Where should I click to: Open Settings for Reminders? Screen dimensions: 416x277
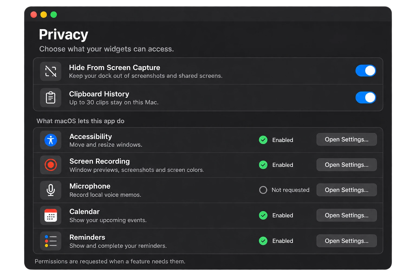347,241
